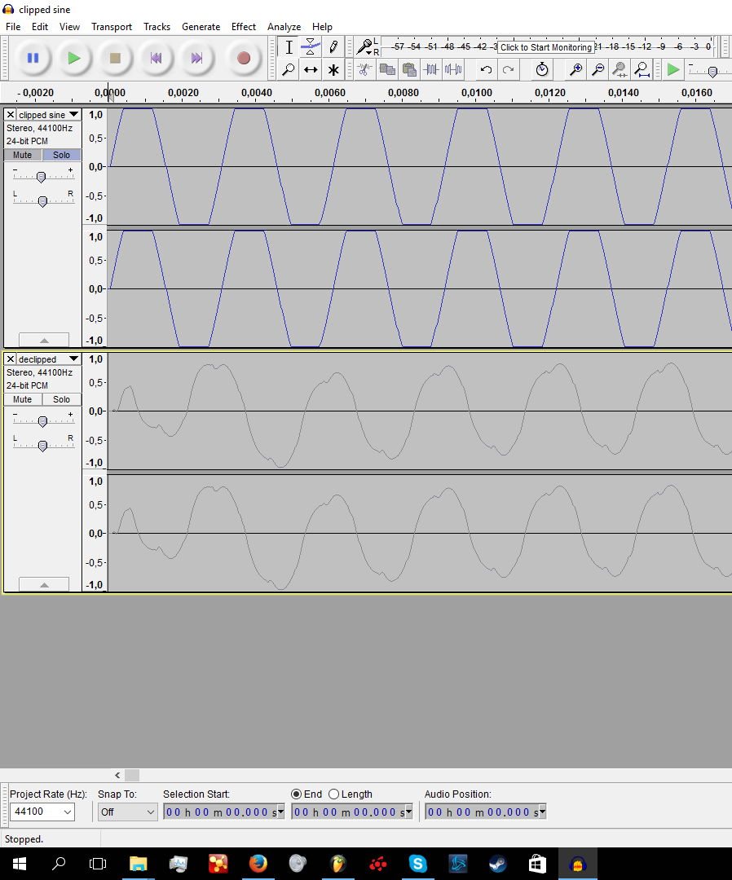
Task: Open the Help menu
Action: click(322, 26)
